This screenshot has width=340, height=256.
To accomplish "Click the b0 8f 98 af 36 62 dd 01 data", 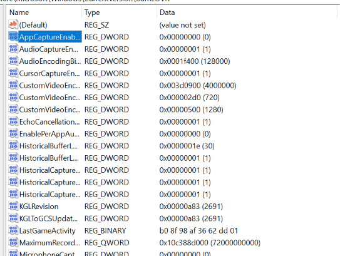I will pos(198,231).
